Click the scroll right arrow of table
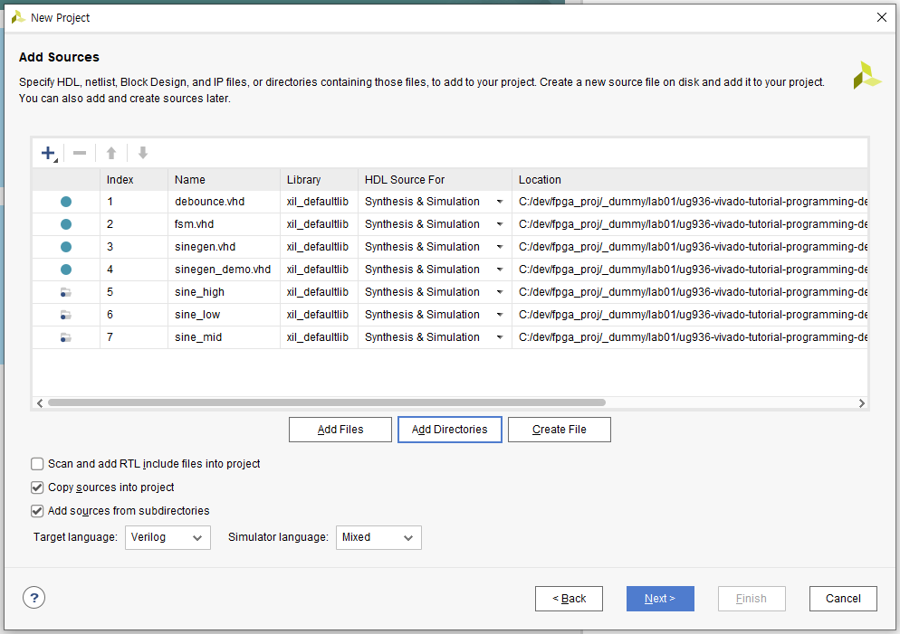Screen dimensions: 900x634 862,403
